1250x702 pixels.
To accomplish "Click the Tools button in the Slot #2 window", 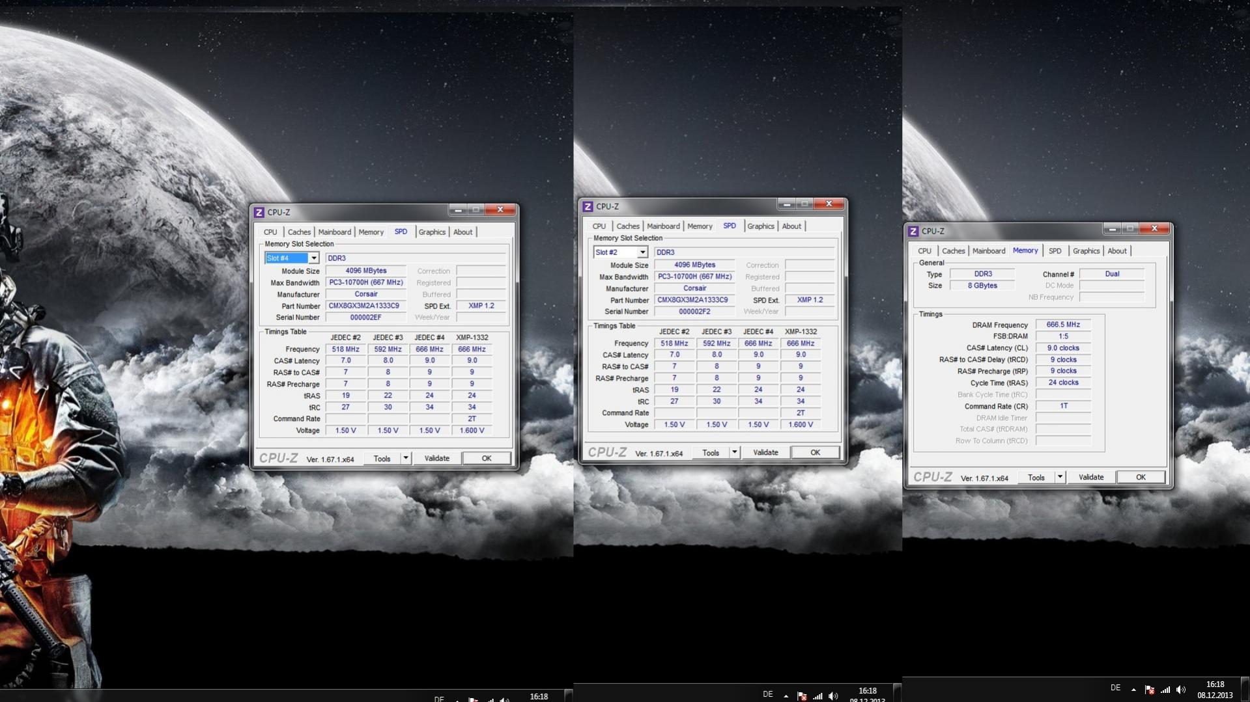I will point(711,452).
